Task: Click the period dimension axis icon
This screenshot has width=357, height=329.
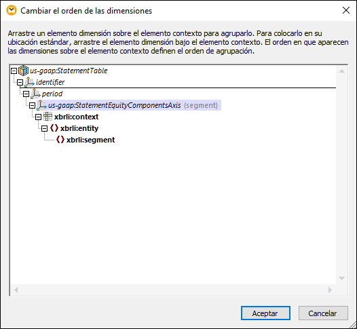Action: coord(35,94)
